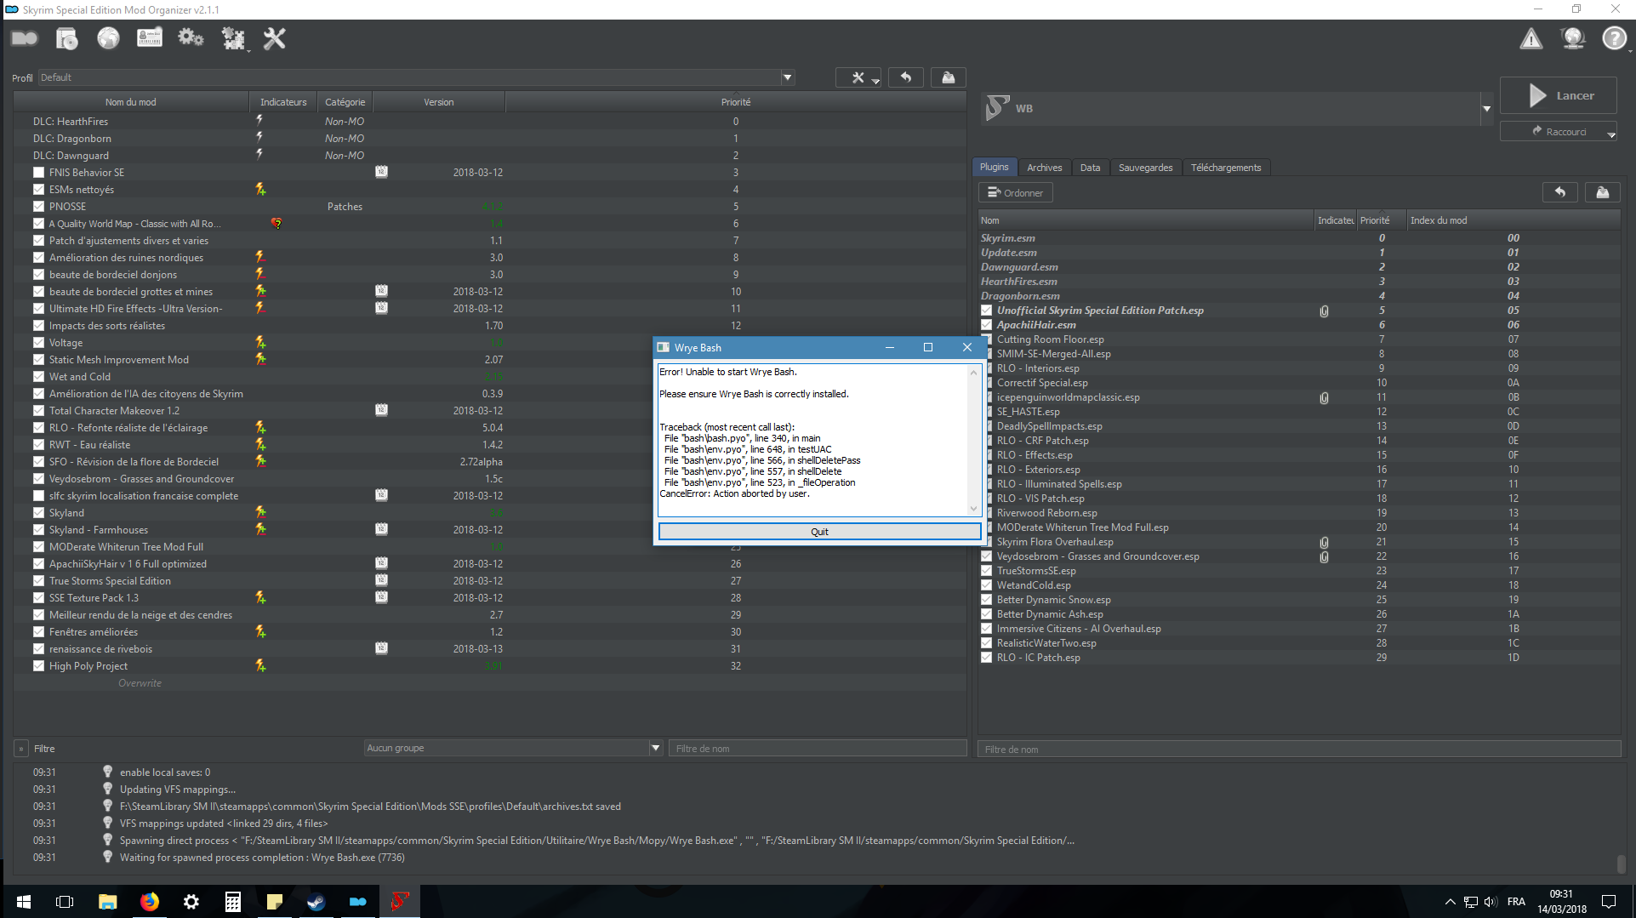Viewport: 1636px width, 918px height.
Task: Toggle the High Poly Project mod checkbox
Action: pos(38,665)
